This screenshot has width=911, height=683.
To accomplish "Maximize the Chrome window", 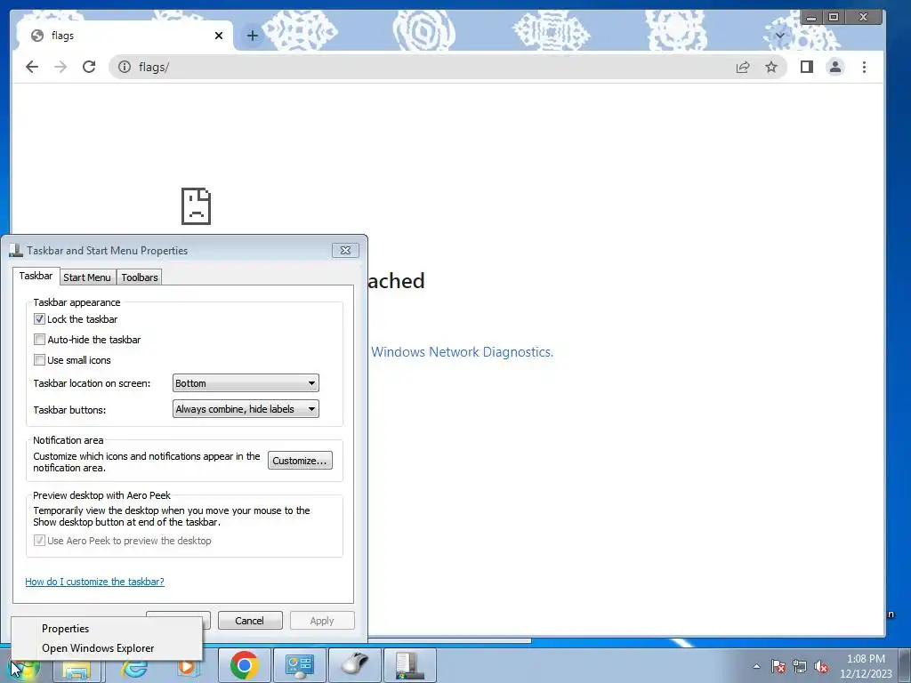I will [833, 18].
